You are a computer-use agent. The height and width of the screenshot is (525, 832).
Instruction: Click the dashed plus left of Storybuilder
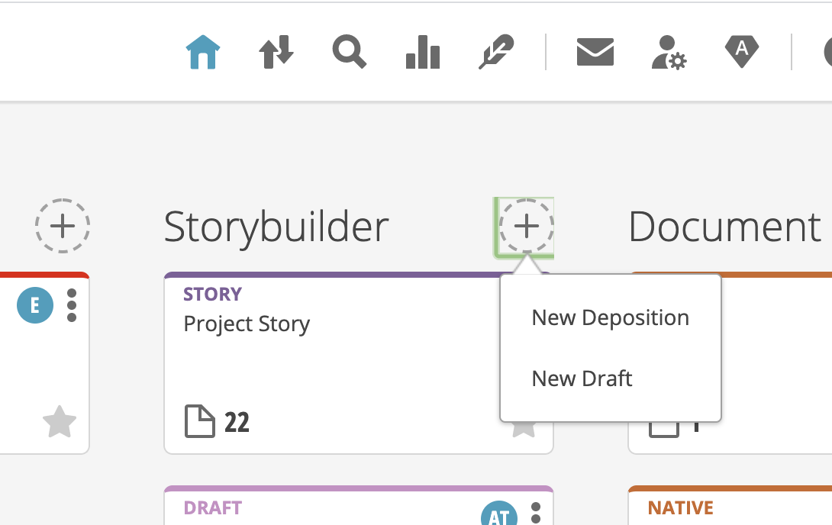(63, 226)
